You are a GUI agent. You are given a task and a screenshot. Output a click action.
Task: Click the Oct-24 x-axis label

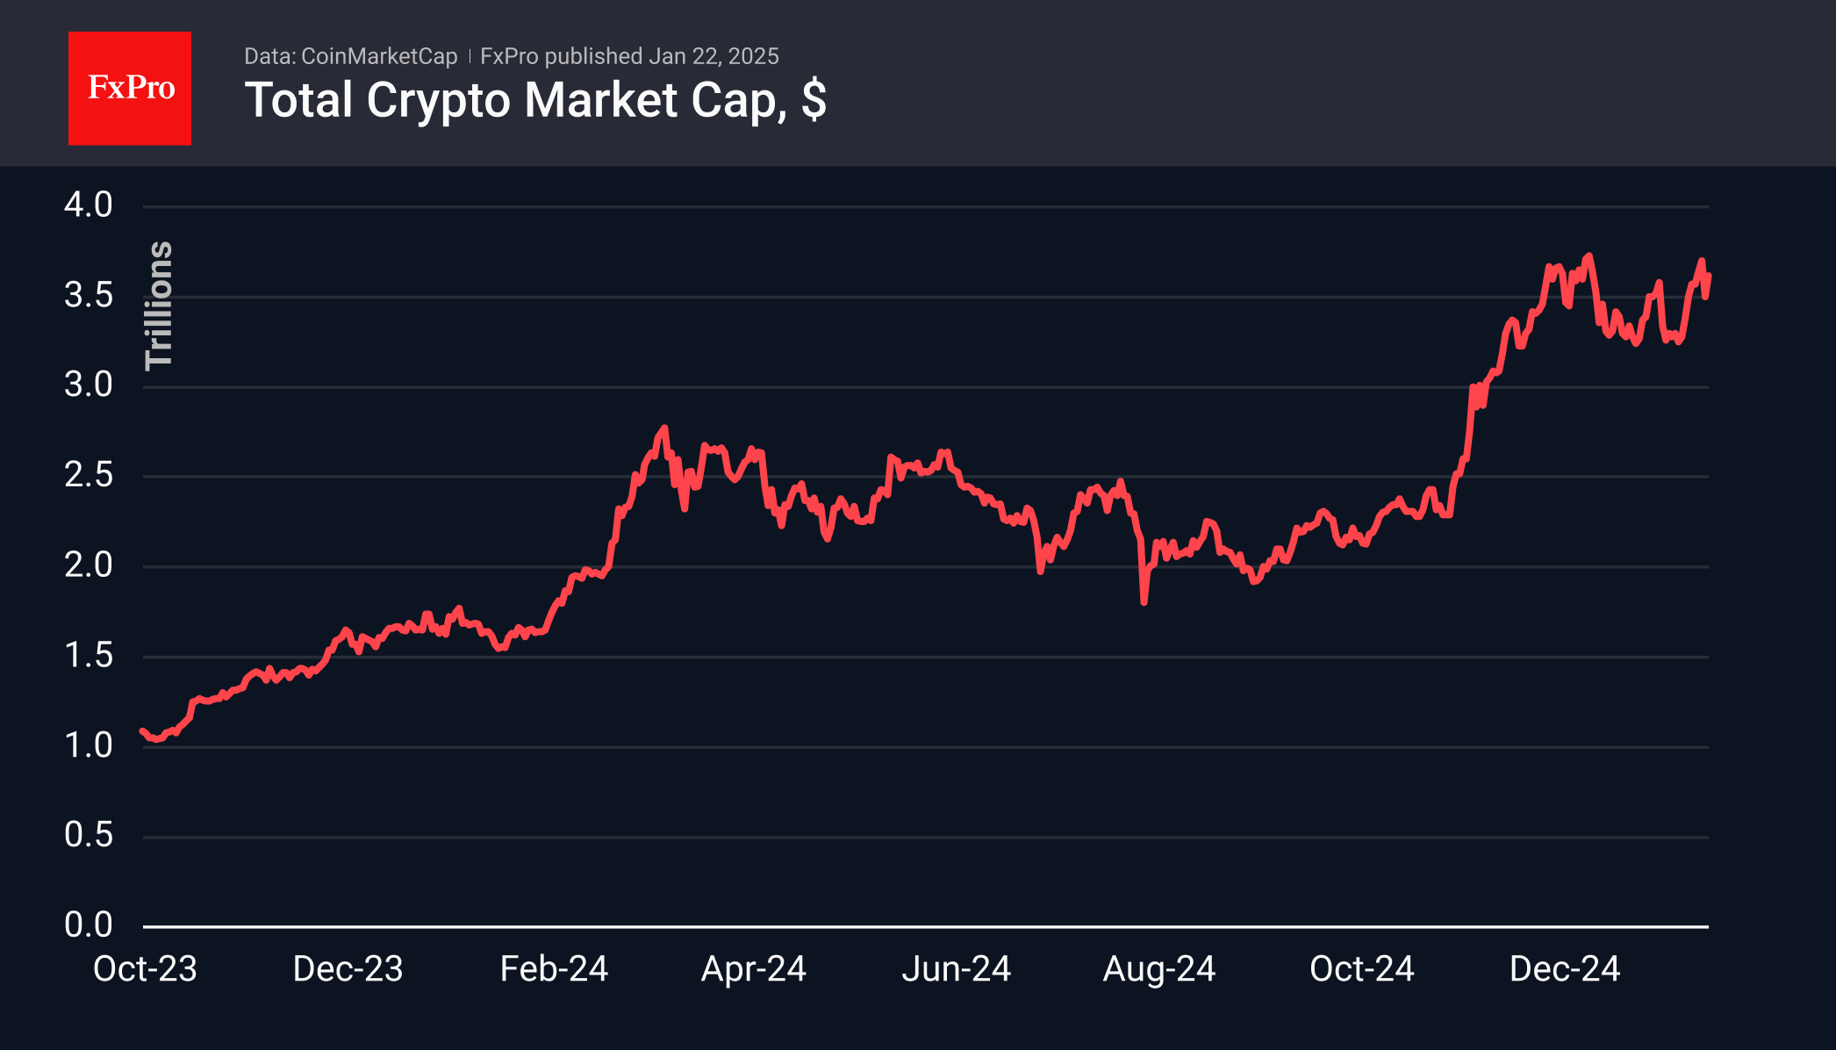point(1361,969)
